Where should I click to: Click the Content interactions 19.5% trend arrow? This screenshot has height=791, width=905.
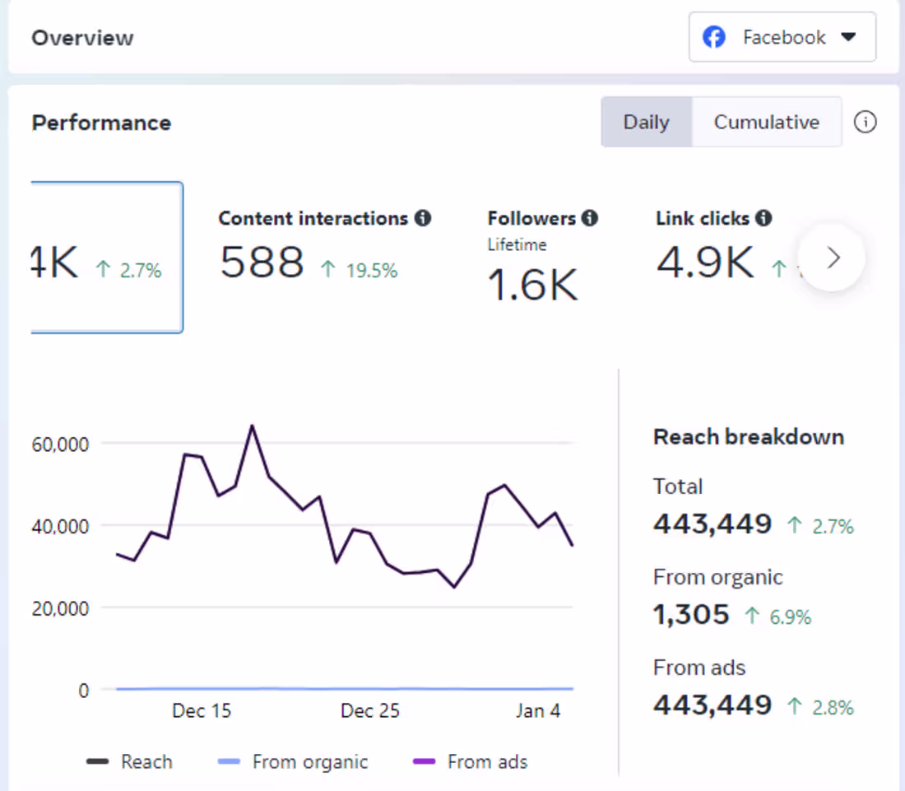[329, 270]
